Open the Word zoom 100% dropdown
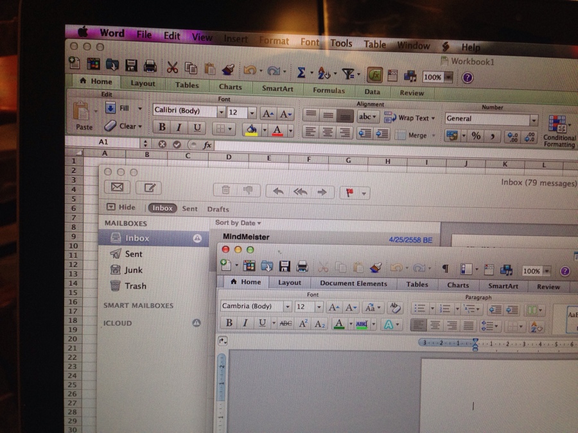 click(547, 271)
